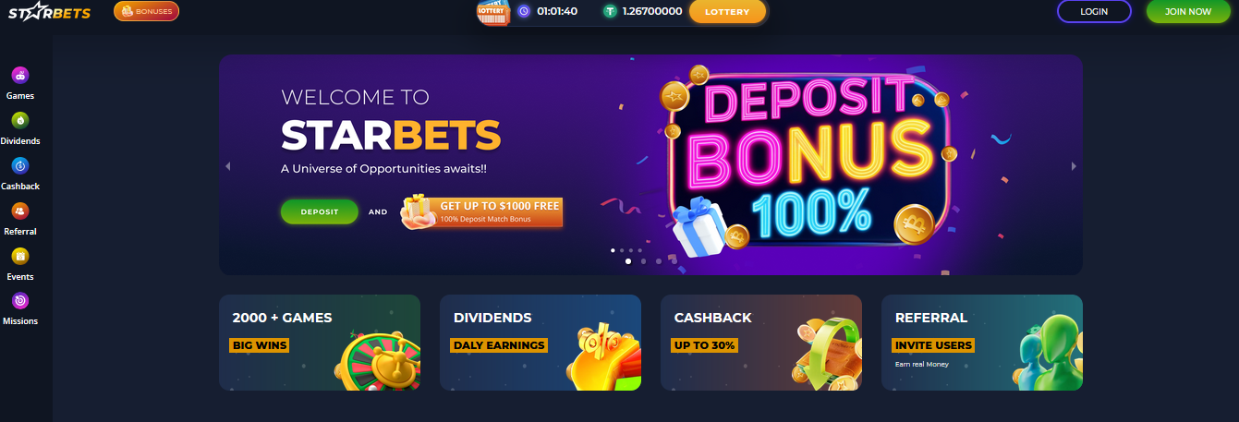Open the Events sidebar icon

[x=20, y=256]
